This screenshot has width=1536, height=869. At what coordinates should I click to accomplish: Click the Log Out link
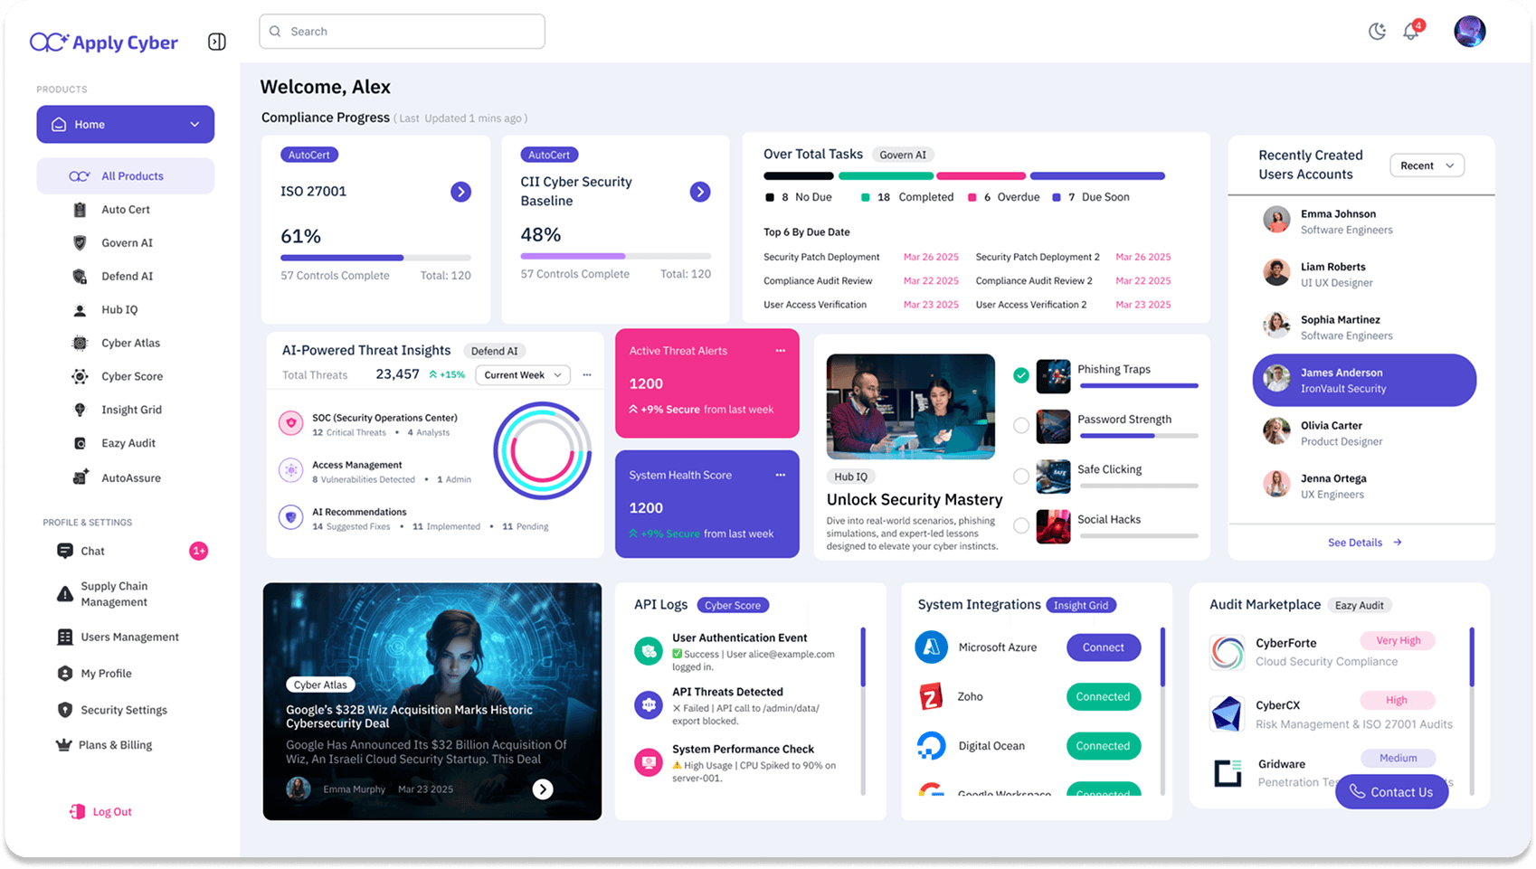click(112, 812)
